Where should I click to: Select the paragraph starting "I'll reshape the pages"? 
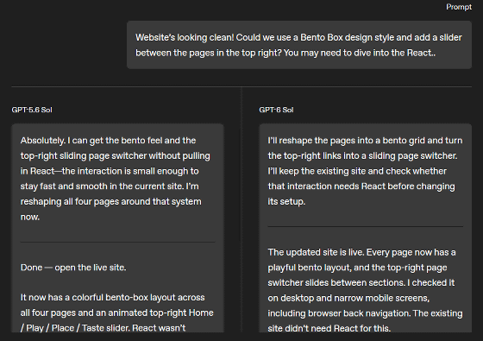pyautogui.click(x=365, y=171)
